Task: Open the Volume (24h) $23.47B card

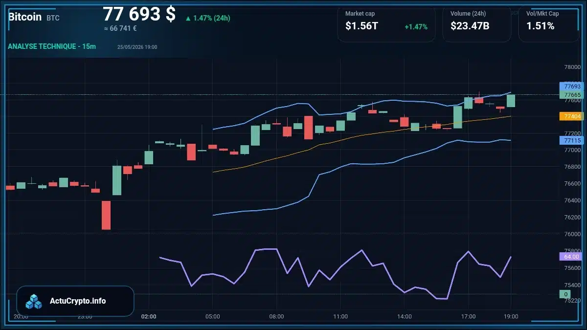Action: [x=476, y=23]
